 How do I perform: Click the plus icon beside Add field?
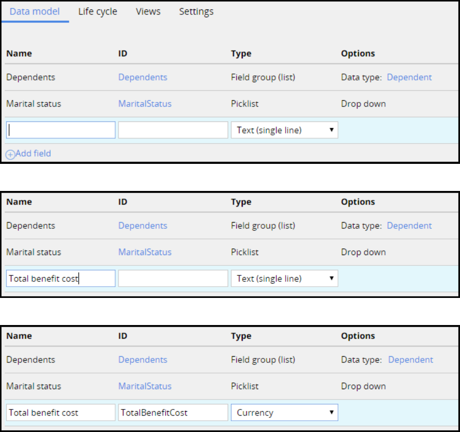[x=10, y=154]
